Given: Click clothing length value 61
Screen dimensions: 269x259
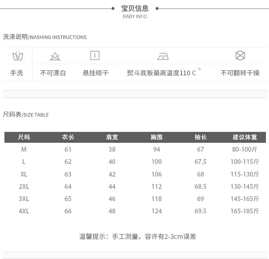Looking at the screenshot, I should coord(68,149).
